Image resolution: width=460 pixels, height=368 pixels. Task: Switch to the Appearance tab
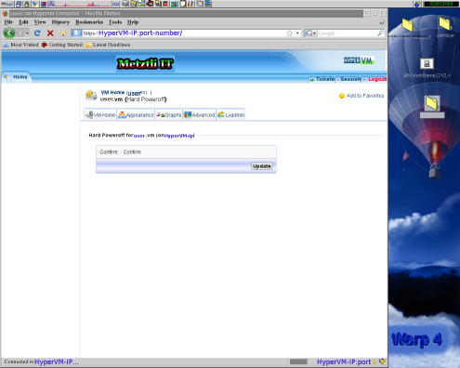136,114
